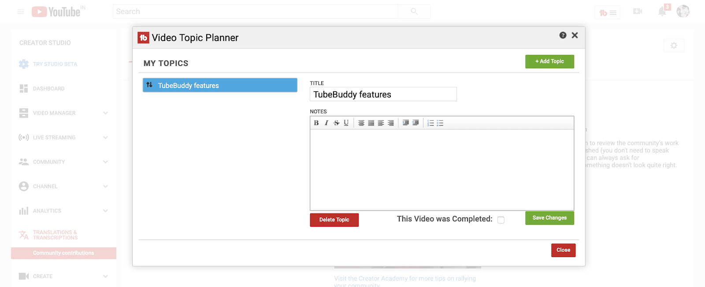Click the Title input field
705x287 pixels.
click(x=383, y=94)
